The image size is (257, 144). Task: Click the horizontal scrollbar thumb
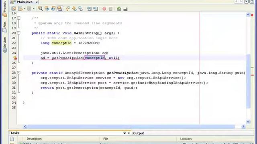131,126
